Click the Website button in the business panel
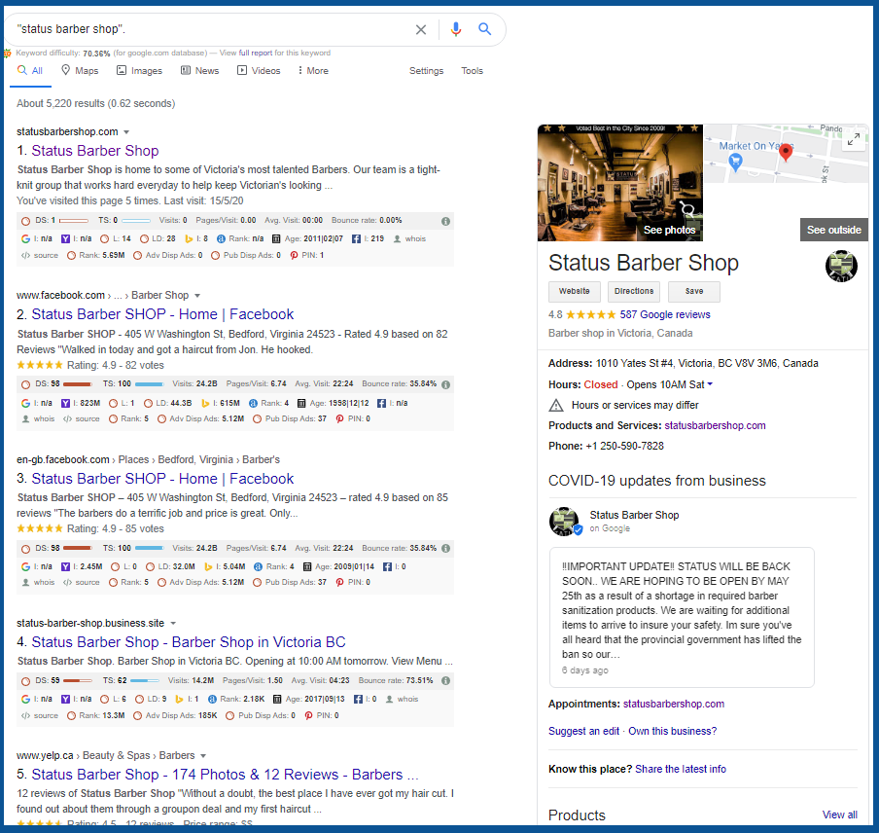 pos(574,292)
